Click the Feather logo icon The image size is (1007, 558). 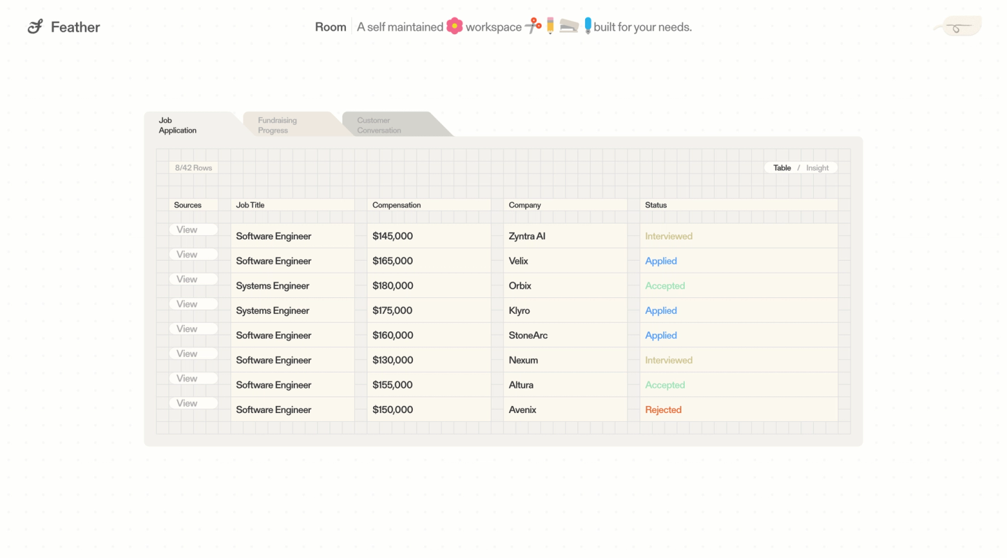35,27
